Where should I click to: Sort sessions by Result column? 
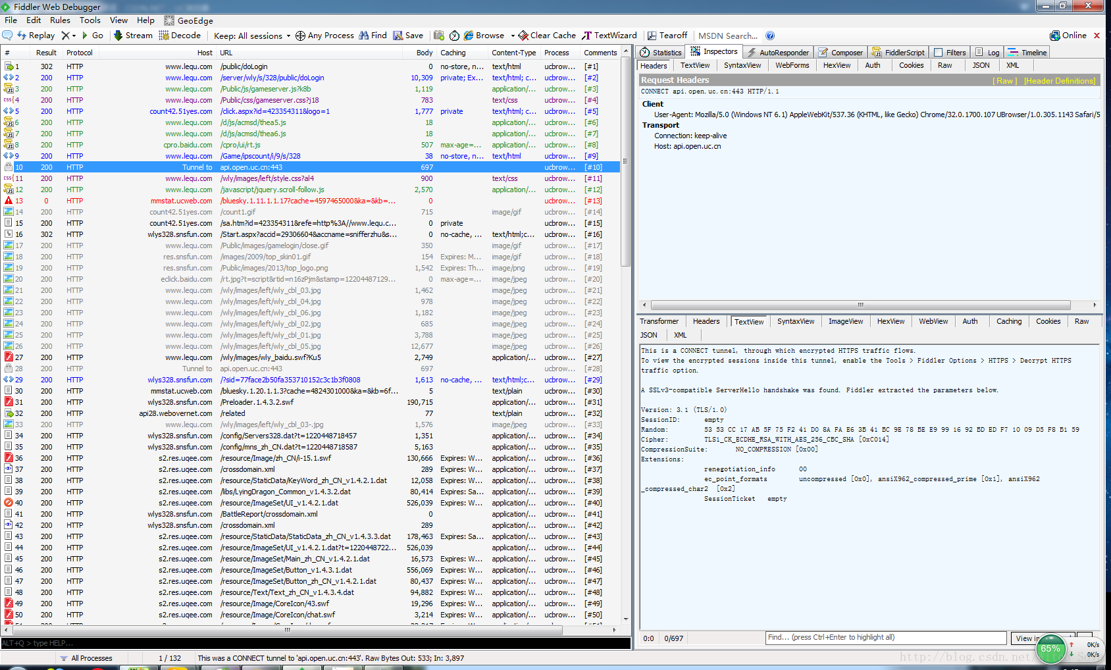[x=46, y=53]
